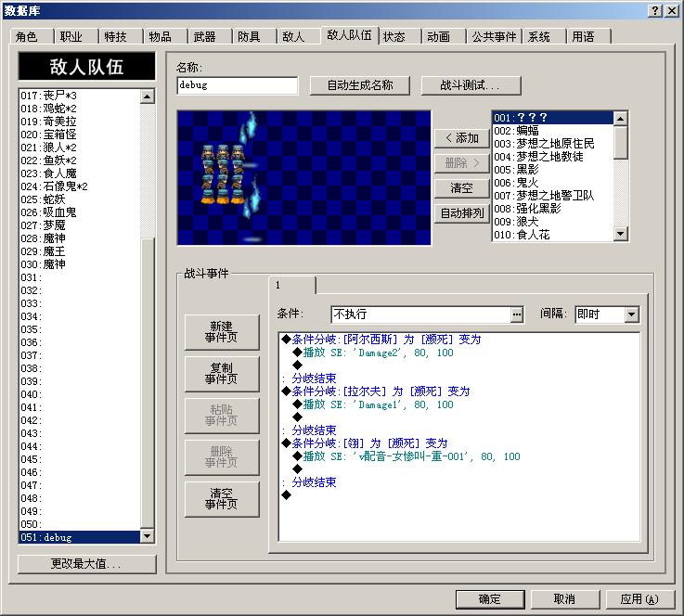684x616 pixels.
Task: Select enemy 008:强化黑影
Action: [552, 209]
